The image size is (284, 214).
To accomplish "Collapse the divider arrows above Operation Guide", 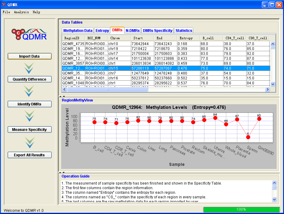I will (x=62, y=172).
